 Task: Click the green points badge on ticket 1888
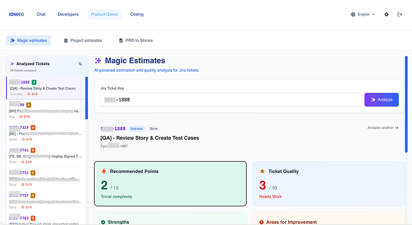34,82
